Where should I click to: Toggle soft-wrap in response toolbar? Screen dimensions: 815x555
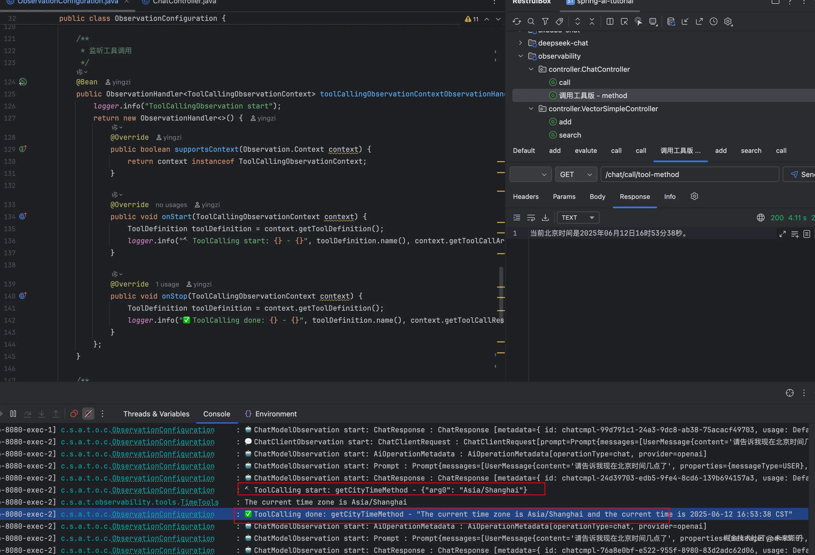(531, 218)
